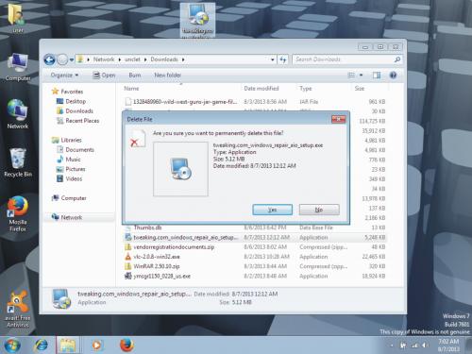This screenshot has width=472, height=354.
Task: Toggle the preview pane icon
Action: (377, 76)
